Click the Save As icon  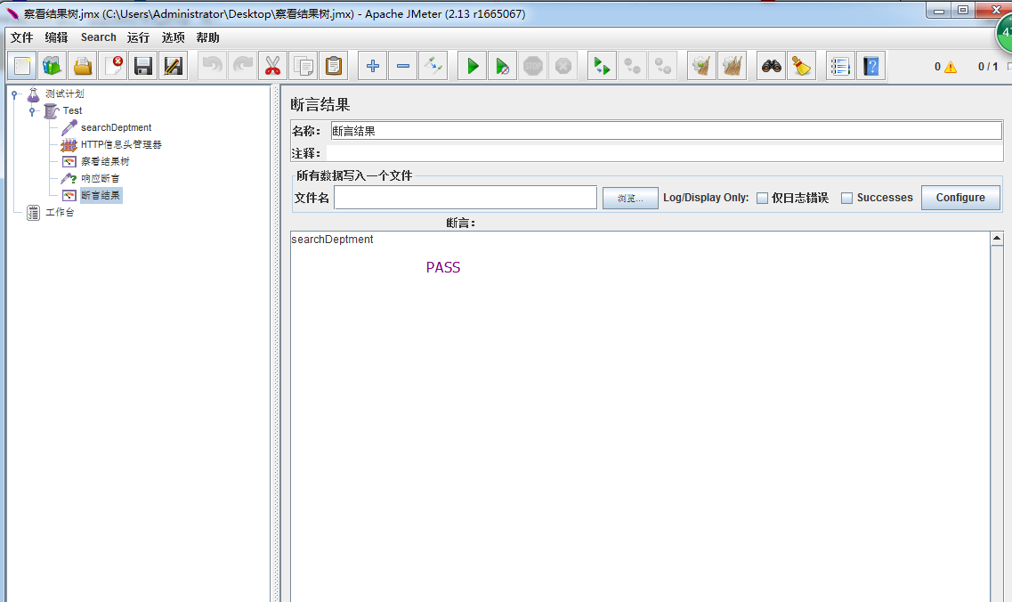(x=173, y=66)
